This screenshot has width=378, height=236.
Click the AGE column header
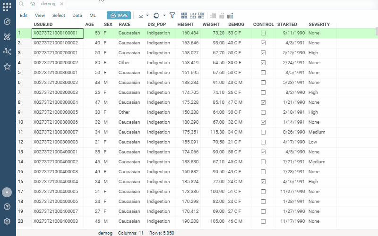(x=90, y=25)
